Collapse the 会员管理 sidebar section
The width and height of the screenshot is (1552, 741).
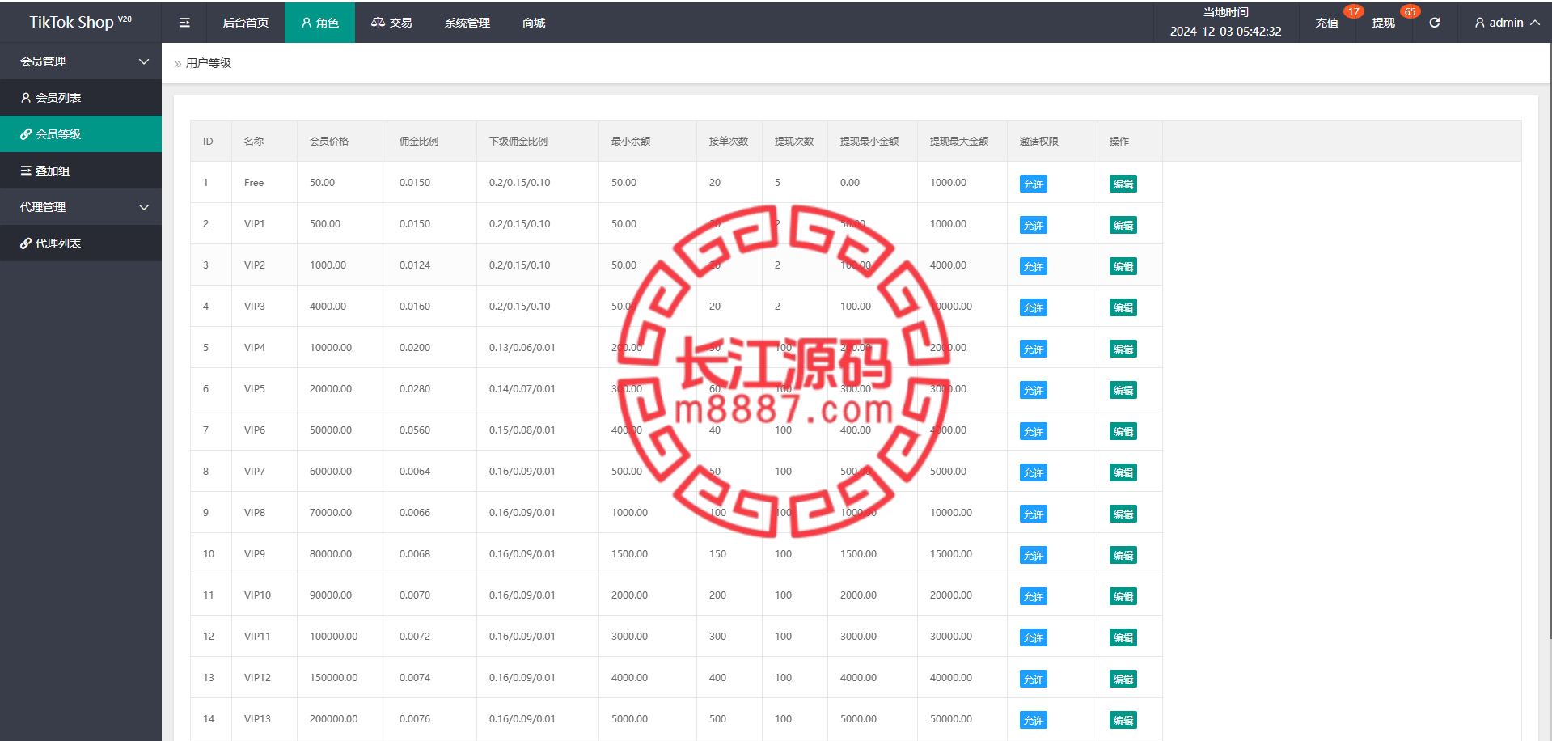(81, 61)
